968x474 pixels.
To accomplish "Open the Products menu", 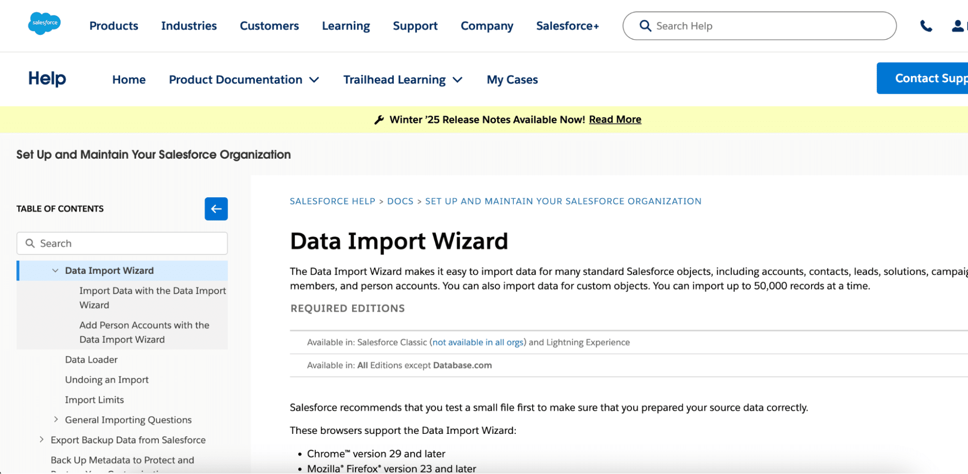I will pyautogui.click(x=114, y=26).
